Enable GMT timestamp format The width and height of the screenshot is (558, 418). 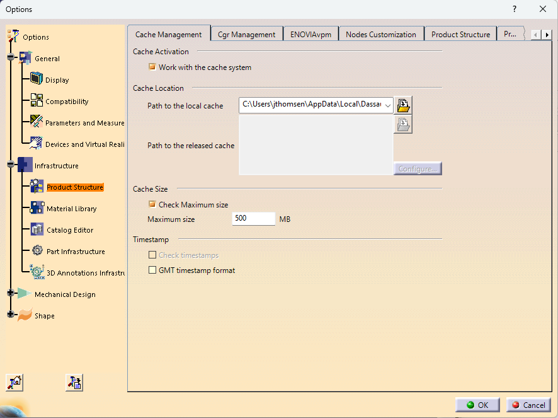[x=152, y=270]
